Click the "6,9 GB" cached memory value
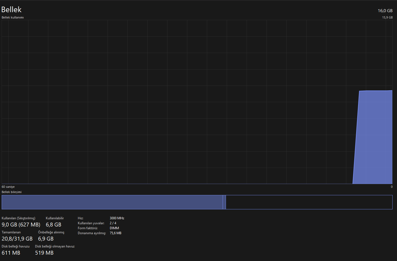This screenshot has height=261, width=397. coord(46,239)
